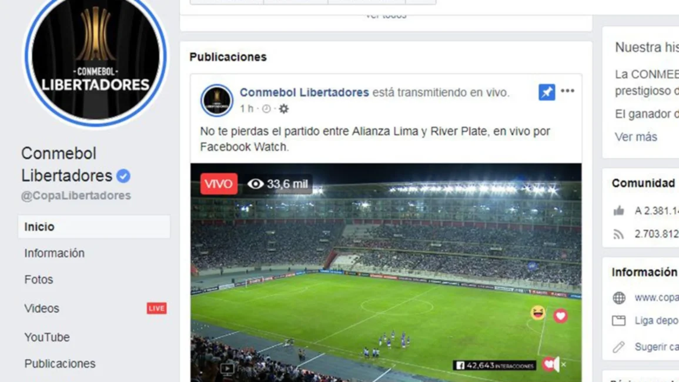Click the pencil Sugerir cambios icon
Image resolution: width=679 pixels, height=382 pixels.
(619, 347)
